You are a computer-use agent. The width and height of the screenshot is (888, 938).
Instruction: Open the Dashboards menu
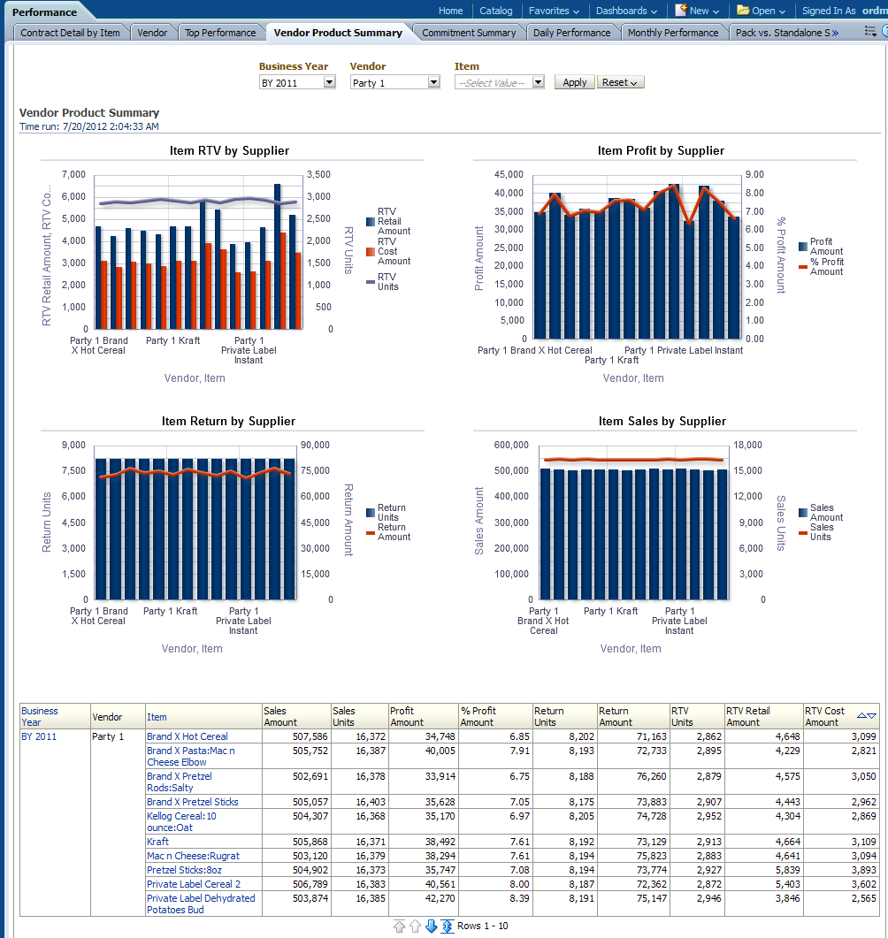(x=626, y=11)
